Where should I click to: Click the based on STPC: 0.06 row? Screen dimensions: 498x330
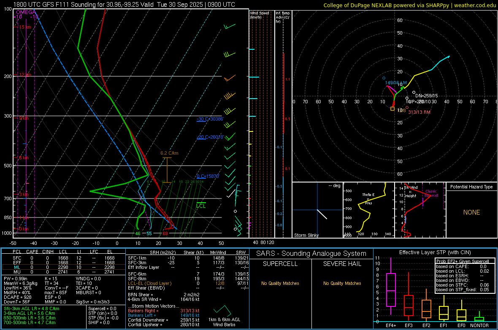pos(463,285)
